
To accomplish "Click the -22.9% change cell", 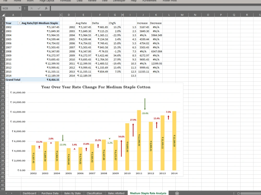I will click(x=115, y=35).
